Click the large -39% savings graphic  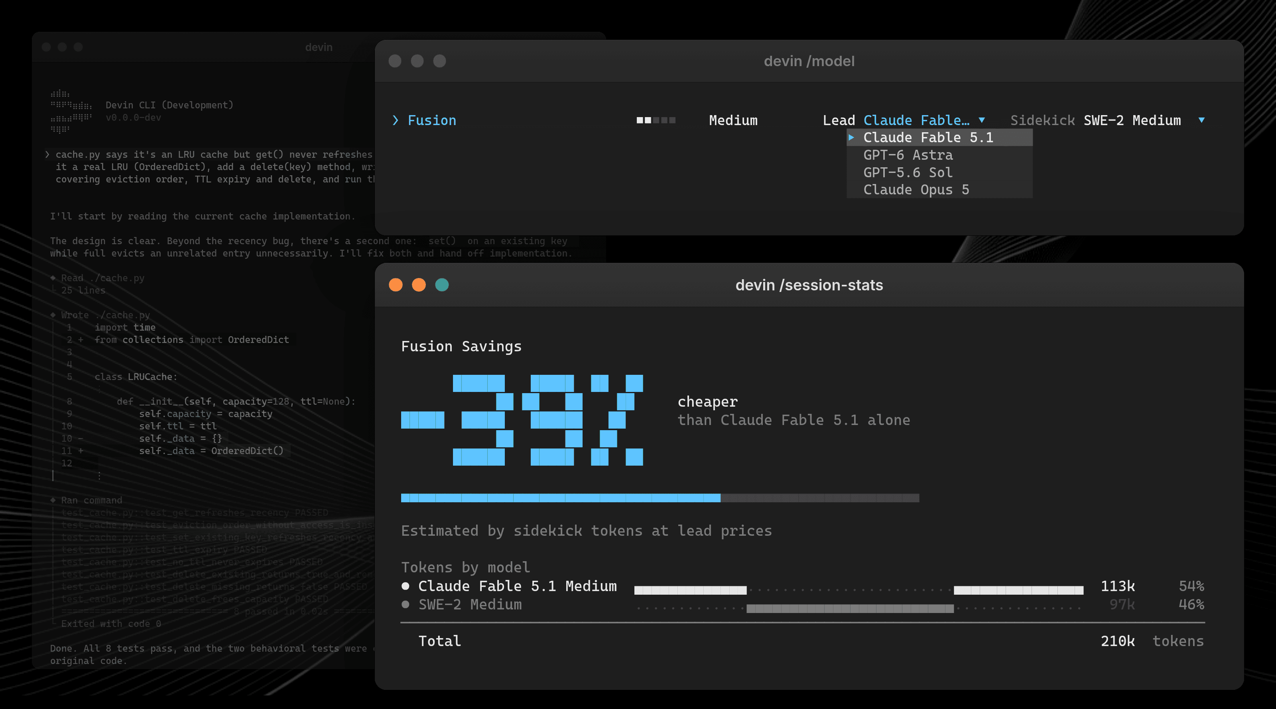click(522, 420)
